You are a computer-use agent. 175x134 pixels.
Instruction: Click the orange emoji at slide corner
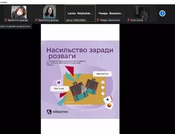[109, 106]
